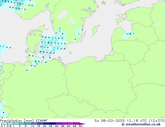Click the '12..18 UTC' time range text
Image resolution: width=165 pixels, height=127 pixels.
137,121
